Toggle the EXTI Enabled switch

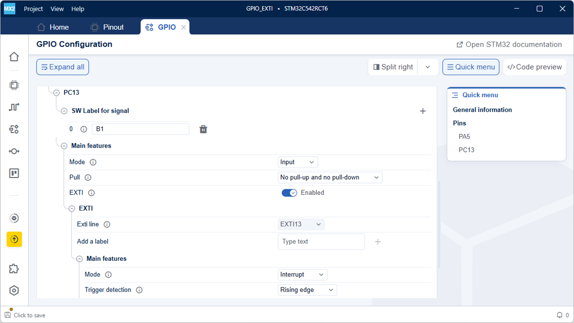pos(289,193)
